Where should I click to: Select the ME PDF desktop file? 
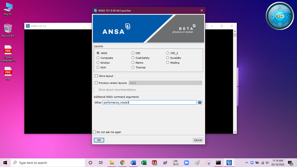pos(8,74)
